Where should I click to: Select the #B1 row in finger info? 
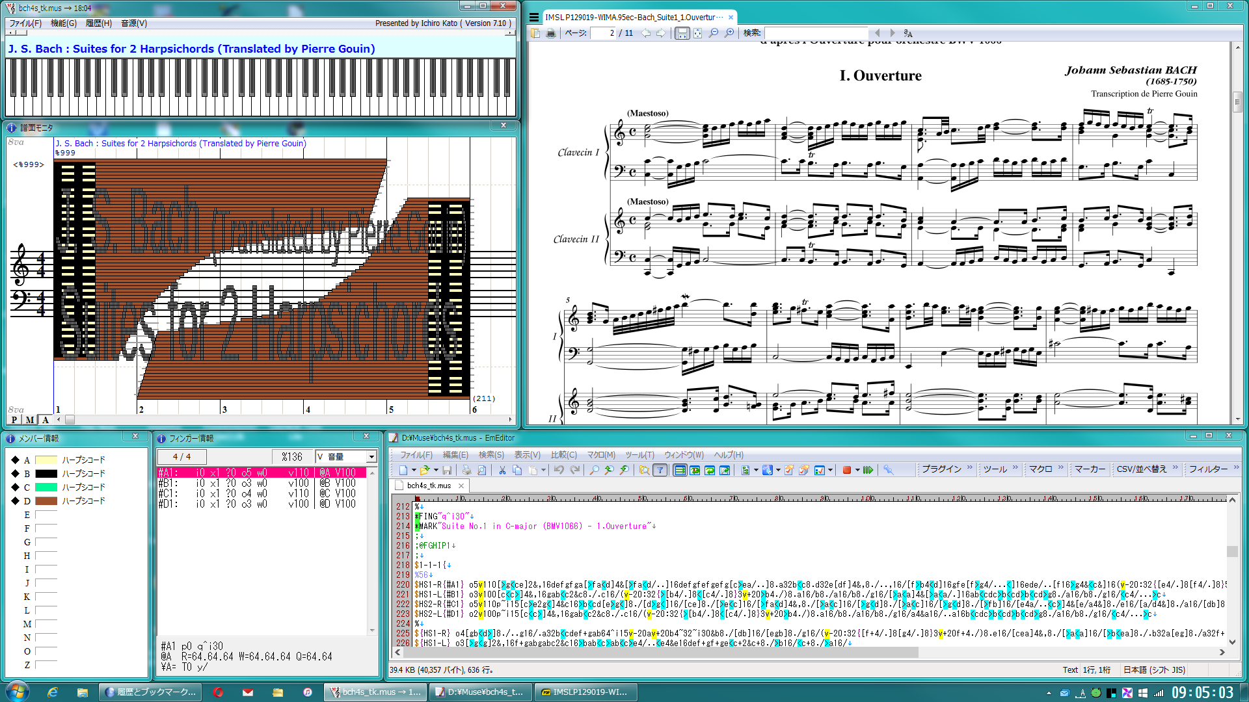(262, 484)
